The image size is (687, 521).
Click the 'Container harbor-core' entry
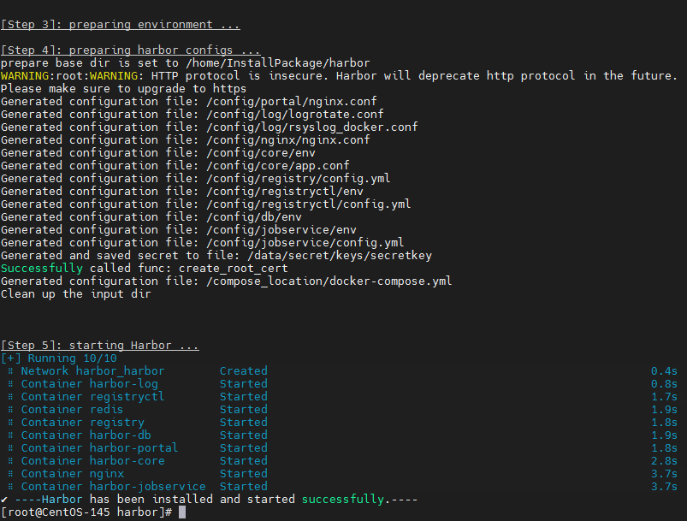[93, 460]
